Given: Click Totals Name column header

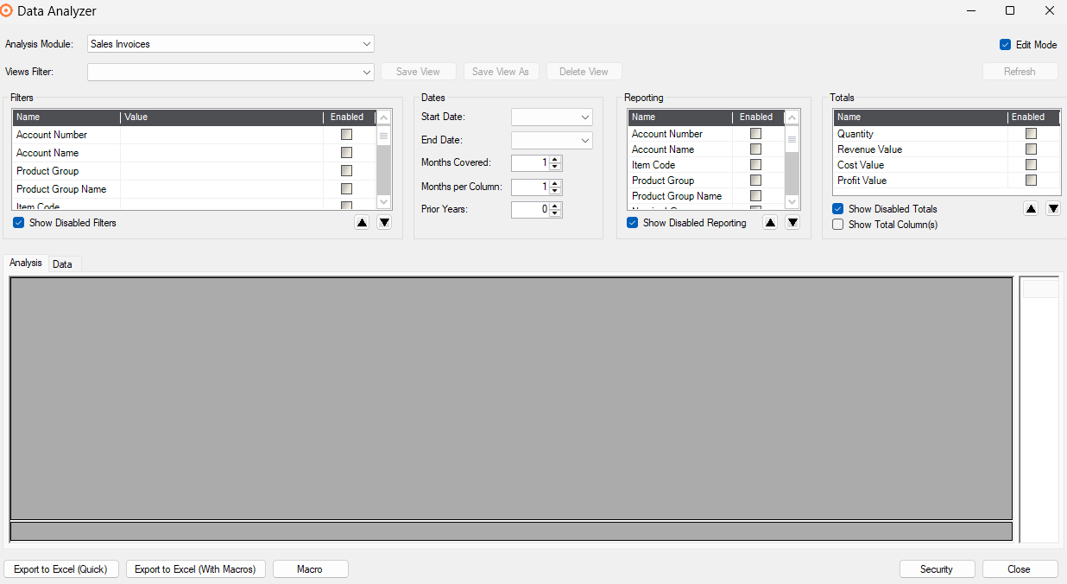Looking at the screenshot, I should (x=920, y=117).
